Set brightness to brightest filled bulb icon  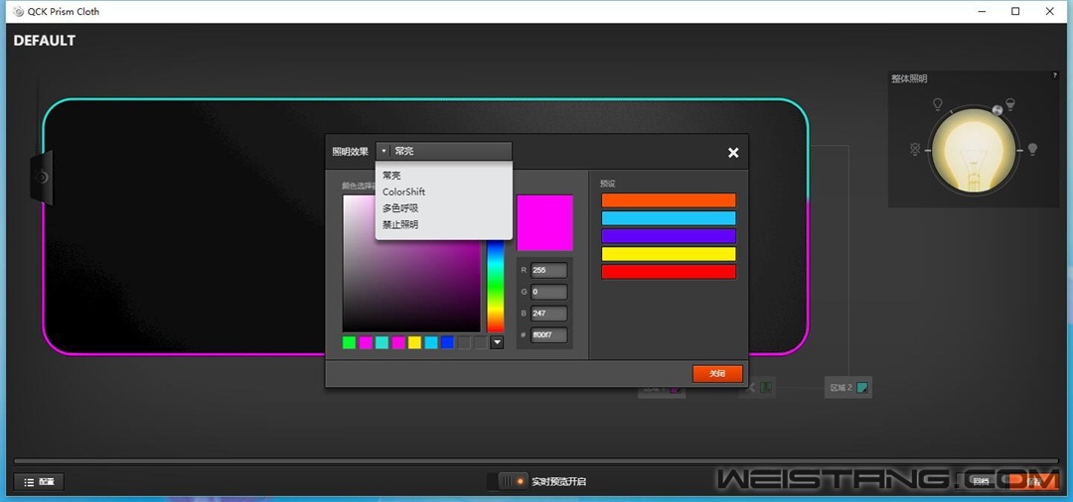(x=1032, y=148)
